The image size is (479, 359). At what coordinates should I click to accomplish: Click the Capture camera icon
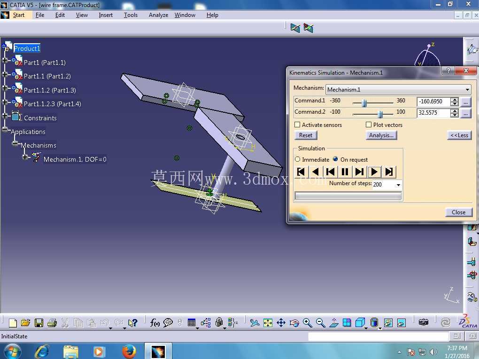pyautogui.click(x=424, y=322)
